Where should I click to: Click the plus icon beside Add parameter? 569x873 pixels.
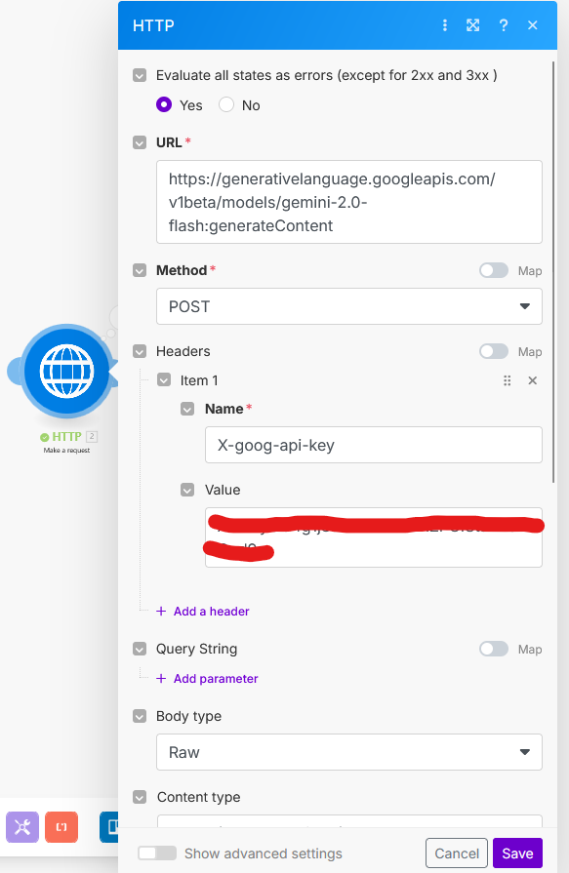click(161, 679)
